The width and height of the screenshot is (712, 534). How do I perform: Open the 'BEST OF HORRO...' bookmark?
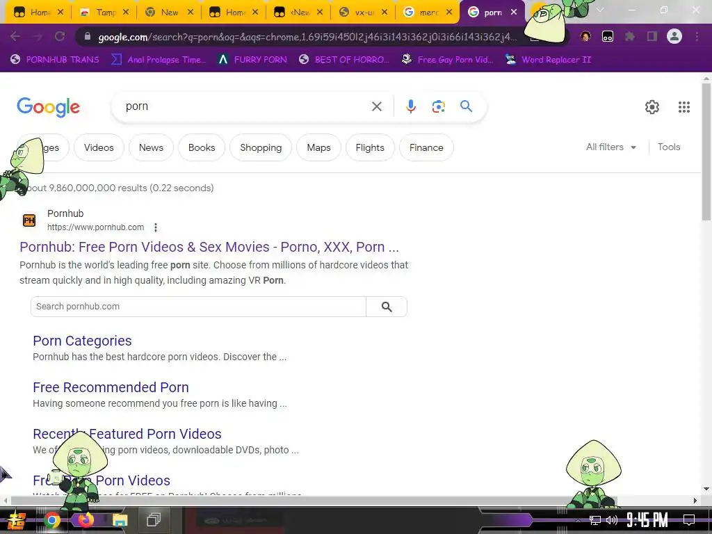344,60
